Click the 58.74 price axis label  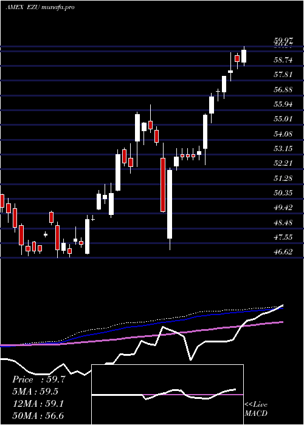[283, 60]
